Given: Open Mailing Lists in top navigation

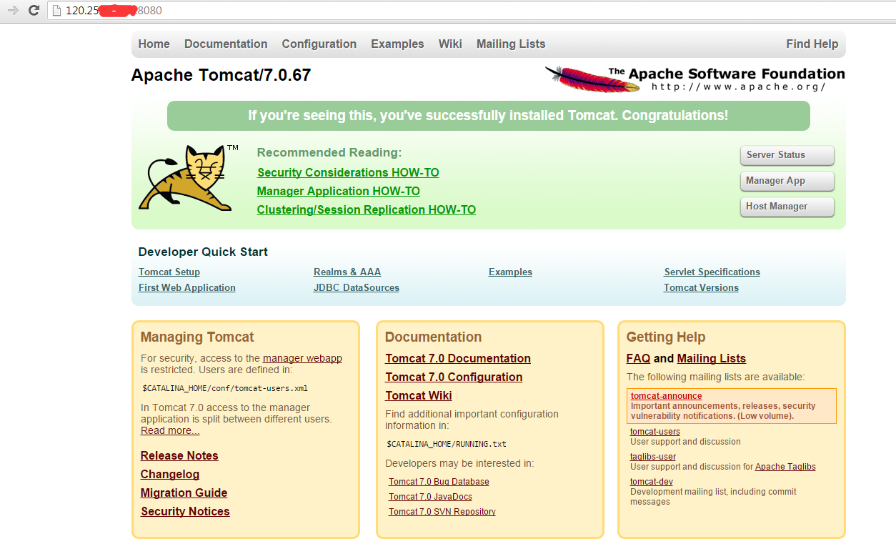Looking at the screenshot, I should point(511,44).
